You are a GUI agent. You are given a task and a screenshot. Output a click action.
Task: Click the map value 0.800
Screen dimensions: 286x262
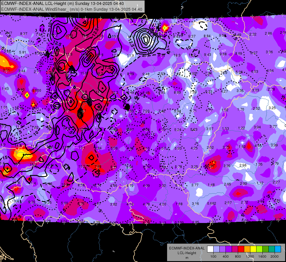[37, 90]
